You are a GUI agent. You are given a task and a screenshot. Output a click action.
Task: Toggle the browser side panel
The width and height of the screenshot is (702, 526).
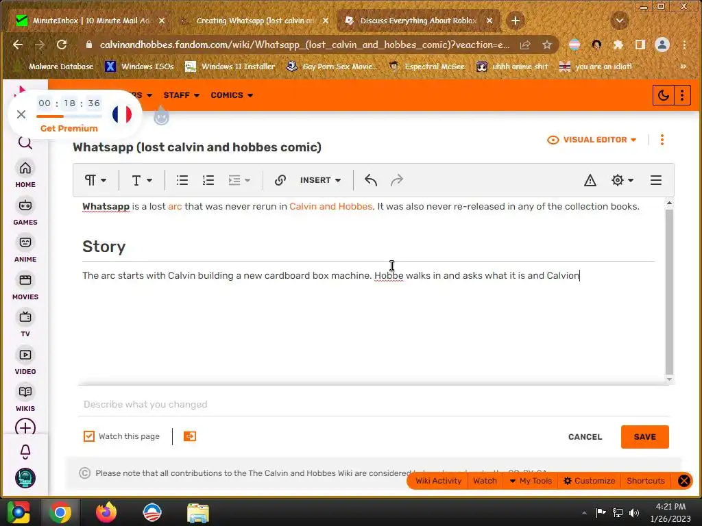coord(640,45)
